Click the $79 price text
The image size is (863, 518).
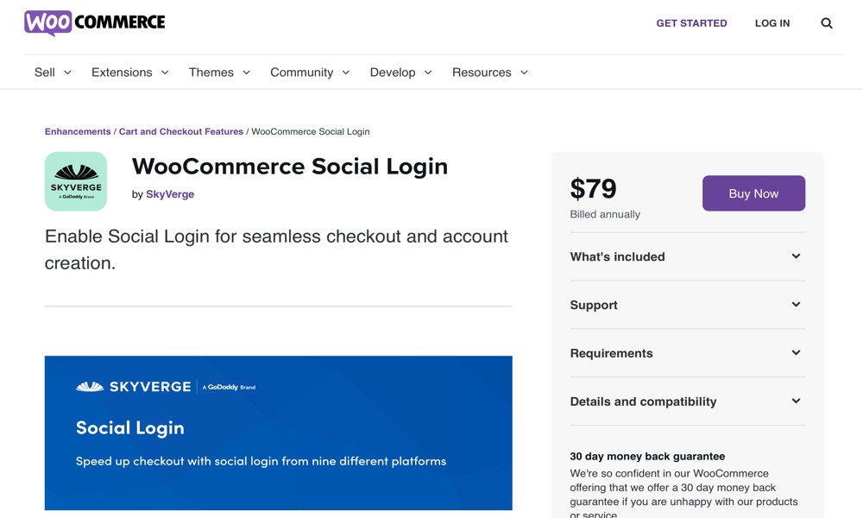(x=594, y=189)
